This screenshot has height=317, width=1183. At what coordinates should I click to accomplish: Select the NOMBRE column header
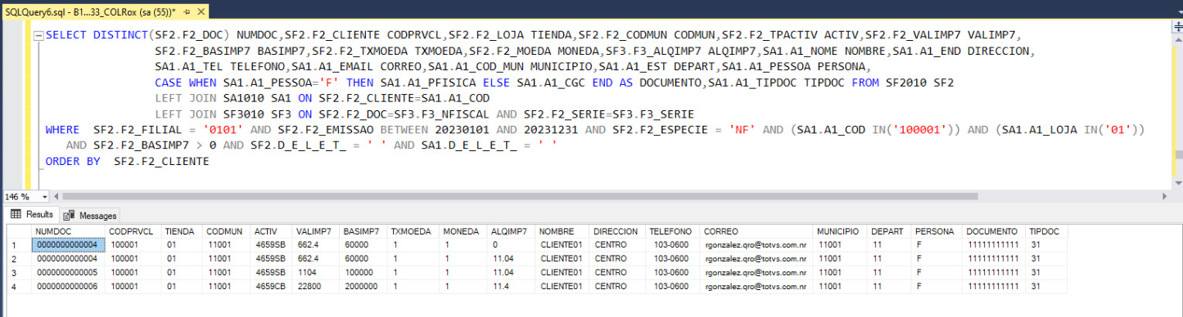coord(563,232)
